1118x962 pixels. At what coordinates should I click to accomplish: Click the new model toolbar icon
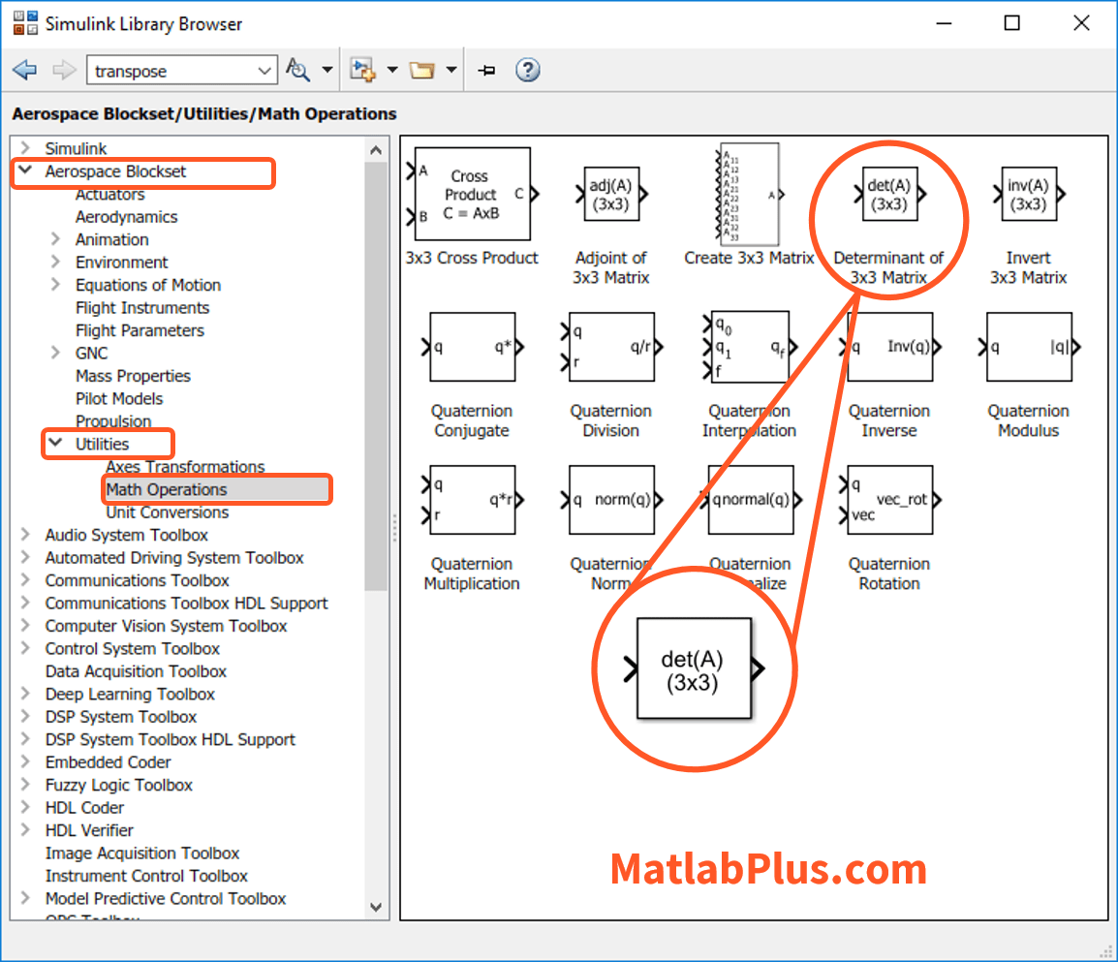coord(363,71)
